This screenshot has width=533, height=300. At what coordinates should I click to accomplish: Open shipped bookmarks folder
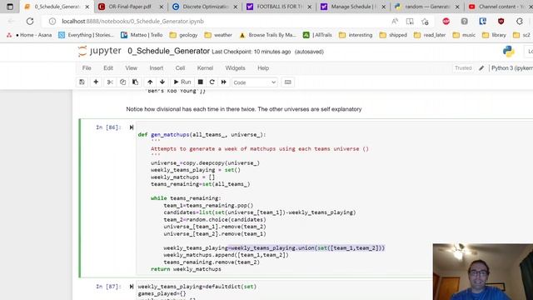coord(393,35)
